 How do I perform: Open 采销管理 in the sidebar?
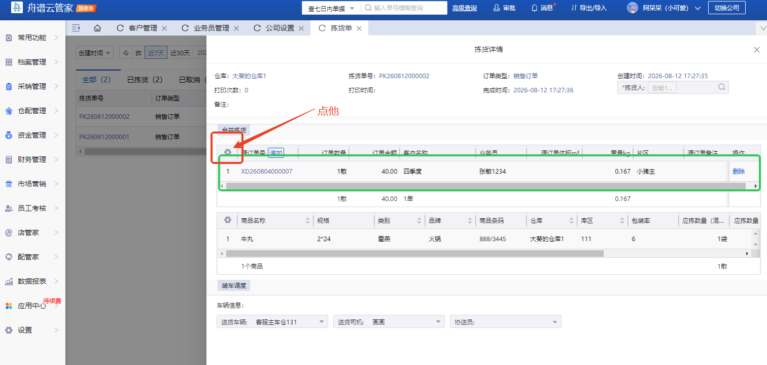point(32,86)
